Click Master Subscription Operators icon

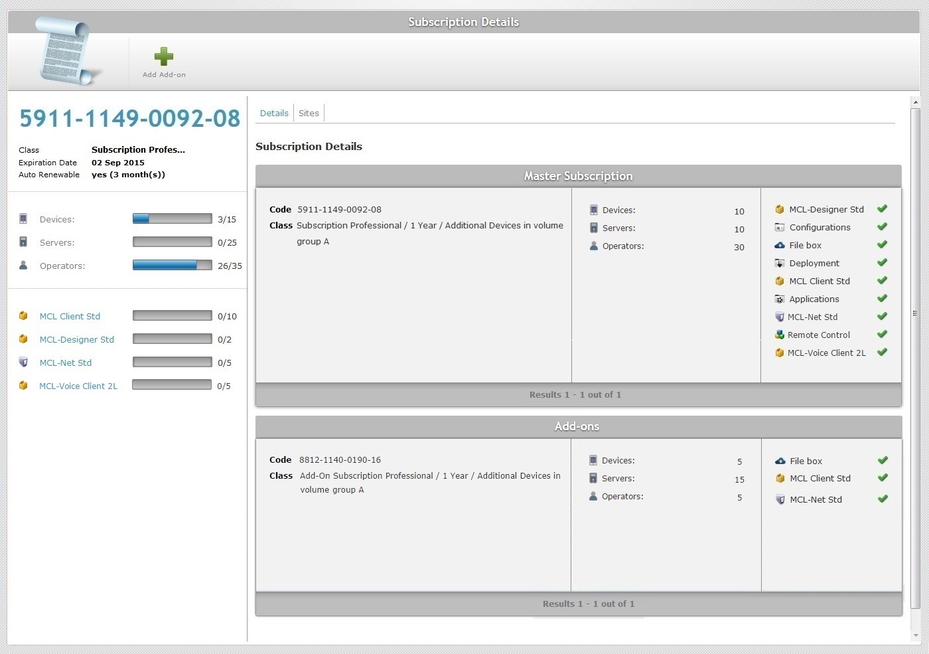593,246
